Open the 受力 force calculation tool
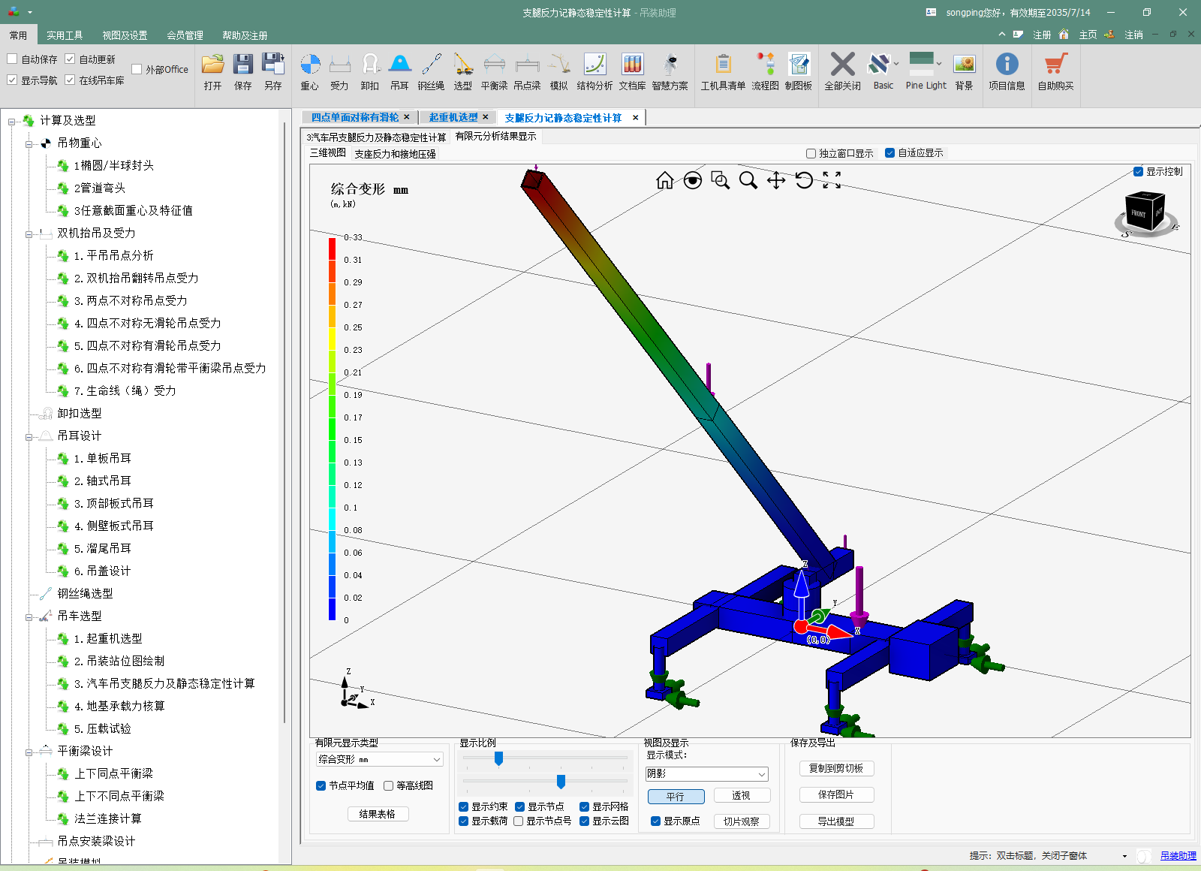Viewport: 1201px width, 871px height. pos(340,72)
